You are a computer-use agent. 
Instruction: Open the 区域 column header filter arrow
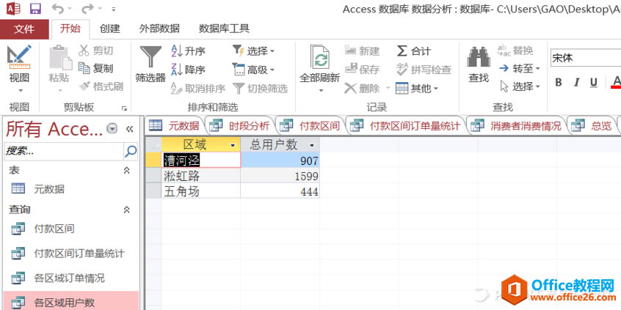coord(233,146)
